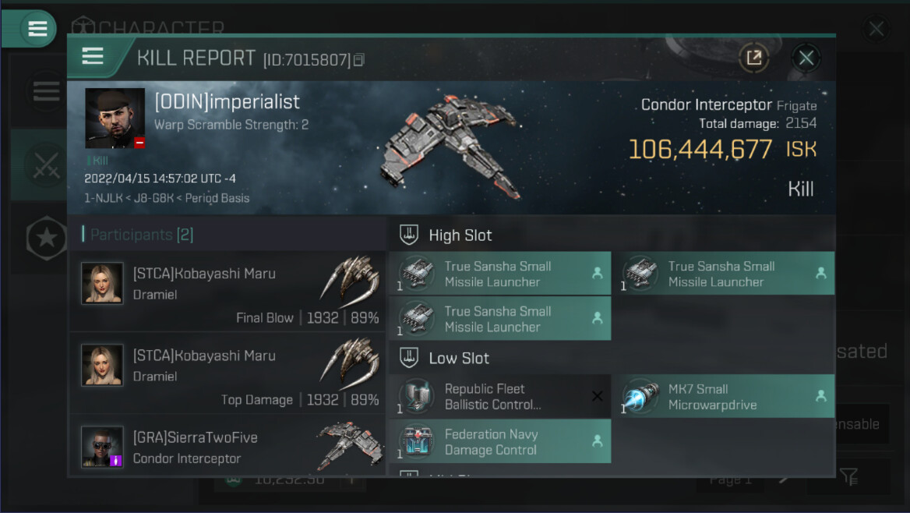Click the Federation Navy Damage Control icon
Image resolution: width=910 pixels, height=513 pixels.
(x=418, y=441)
